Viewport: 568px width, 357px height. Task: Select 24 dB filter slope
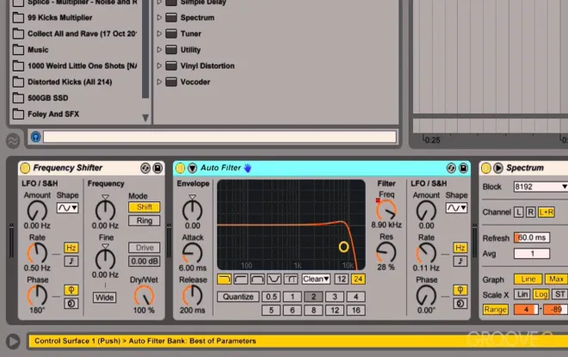coord(358,280)
